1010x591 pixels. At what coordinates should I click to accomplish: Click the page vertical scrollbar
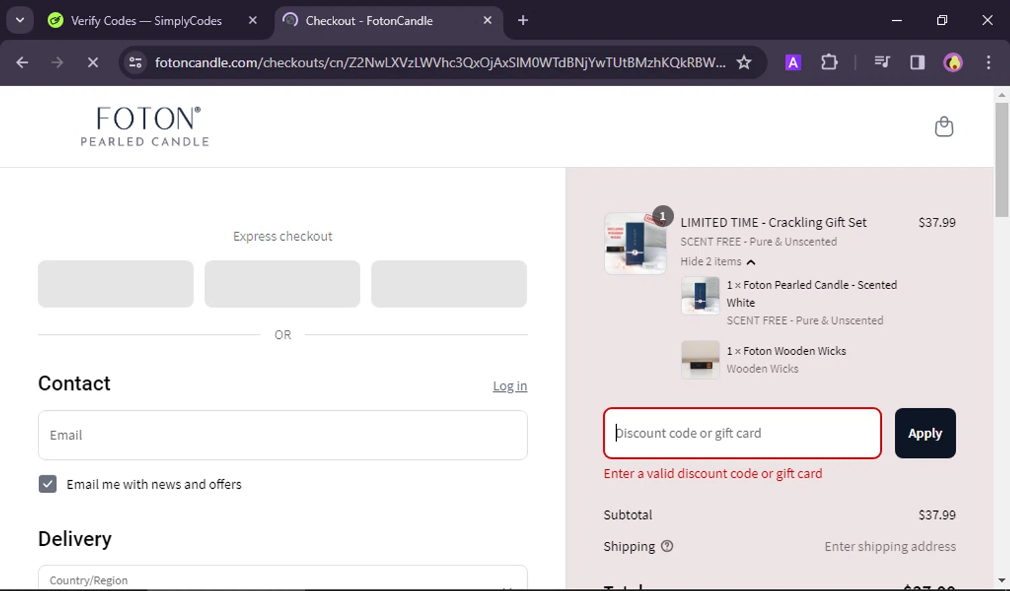click(x=1002, y=160)
